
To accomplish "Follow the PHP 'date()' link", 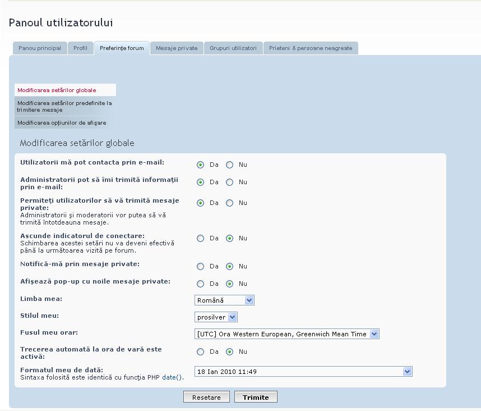I will [172, 378].
